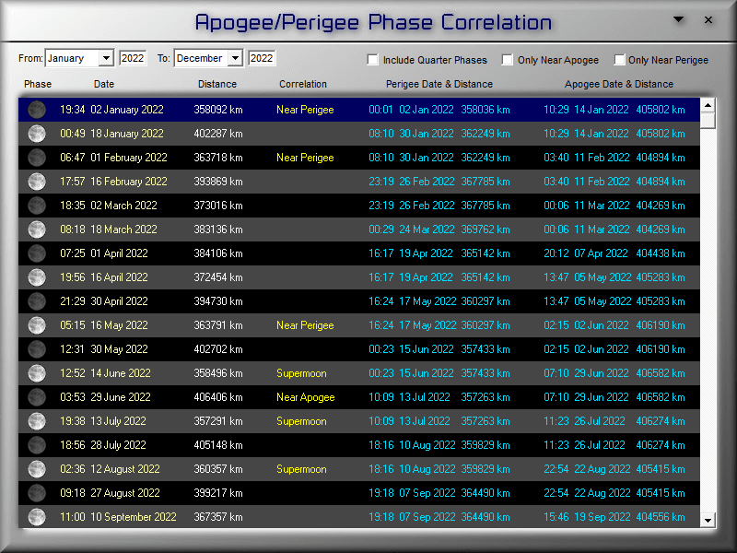This screenshot has width=737, height=553.
Task: Select the new moon icon for 29 June 2022
Action: pyautogui.click(x=37, y=397)
